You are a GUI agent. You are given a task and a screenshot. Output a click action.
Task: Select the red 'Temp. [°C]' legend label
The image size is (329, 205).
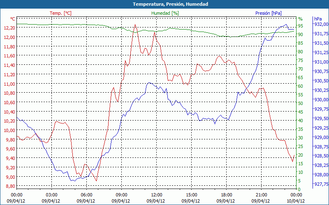click(x=60, y=13)
